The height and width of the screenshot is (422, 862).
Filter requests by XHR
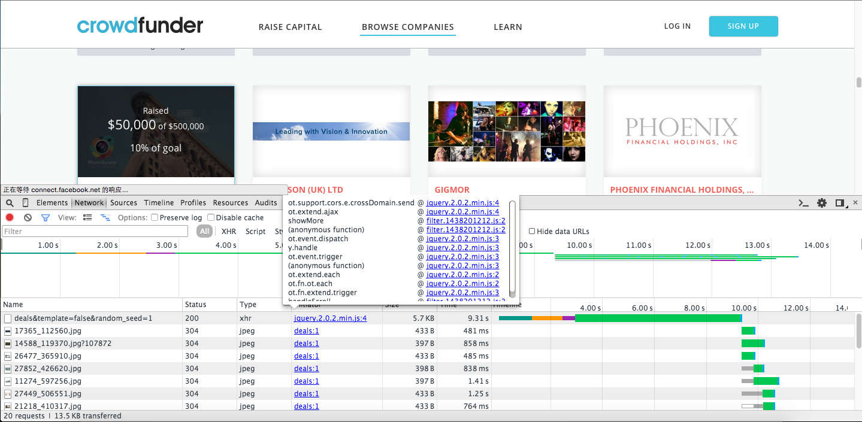[x=228, y=231]
